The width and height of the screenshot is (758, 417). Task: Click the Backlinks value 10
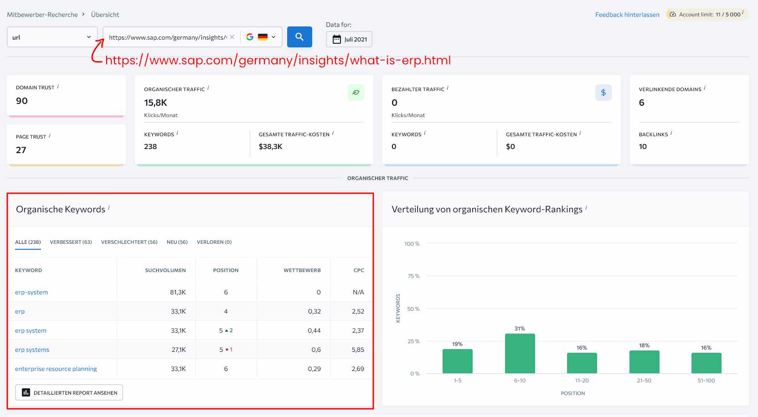click(643, 146)
